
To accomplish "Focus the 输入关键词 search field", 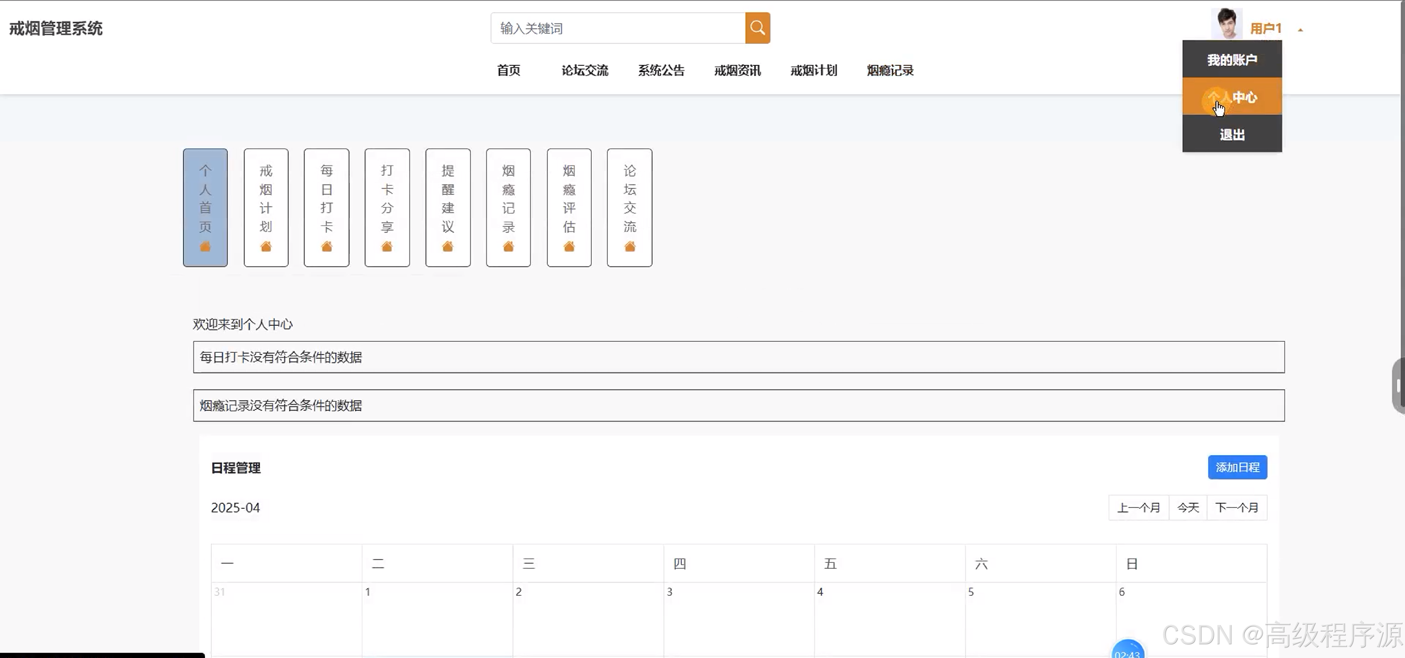I will click(617, 28).
